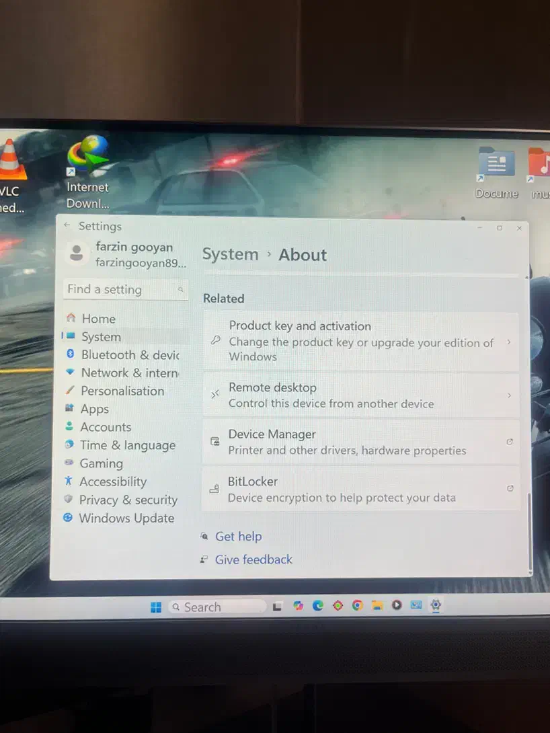
Task: Open Task View from the taskbar
Action: pyautogui.click(x=277, y=607)
